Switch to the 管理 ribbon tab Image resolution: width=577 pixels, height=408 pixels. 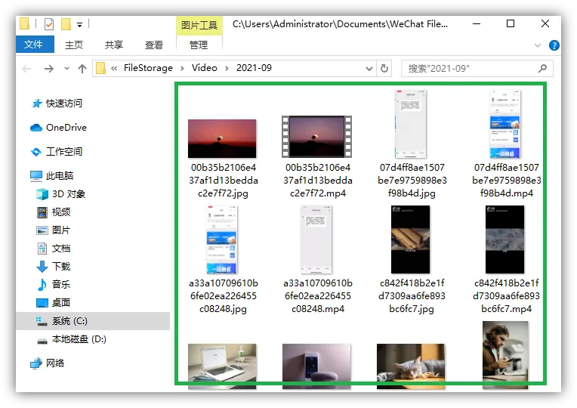pos(199,45)
